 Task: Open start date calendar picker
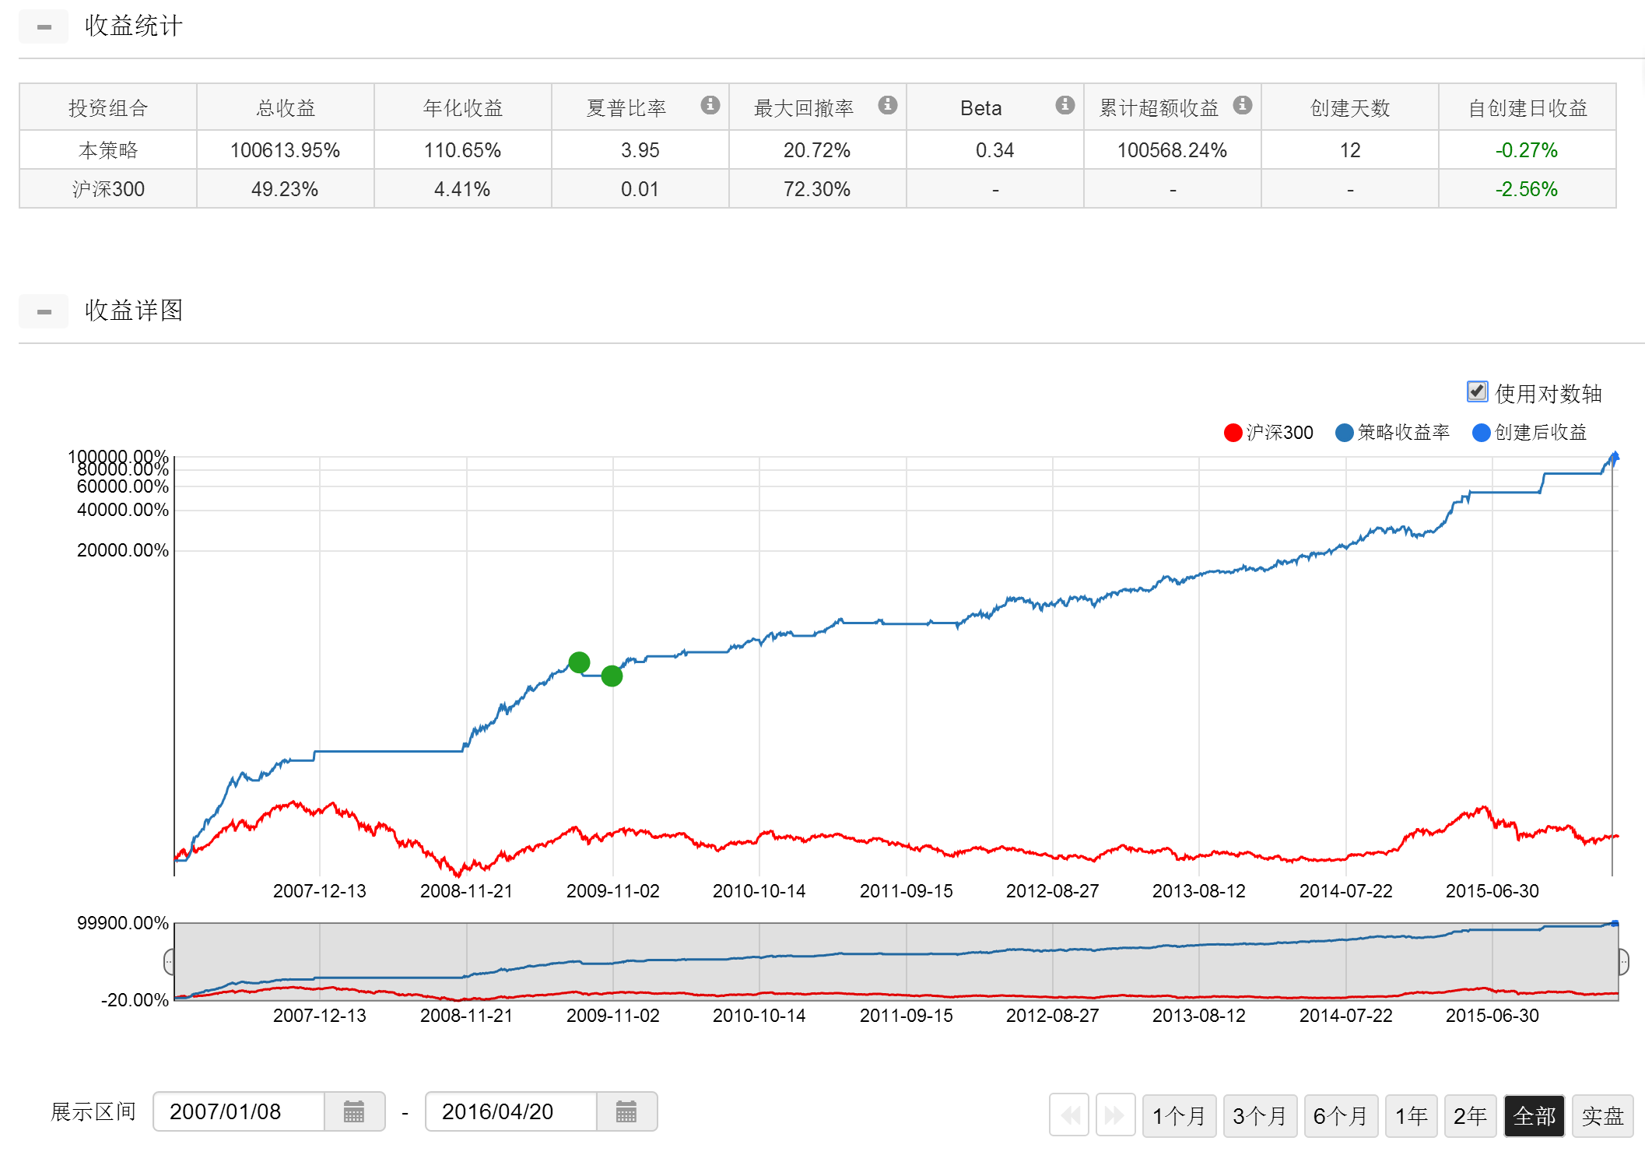click(x=354, y=1111)
